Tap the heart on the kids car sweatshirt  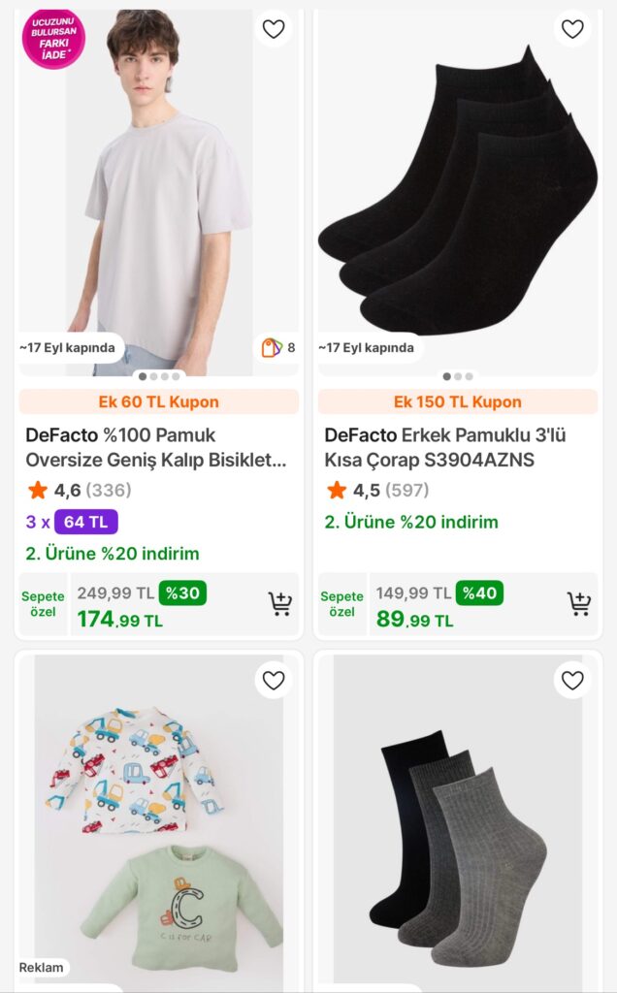pos(274,681)
